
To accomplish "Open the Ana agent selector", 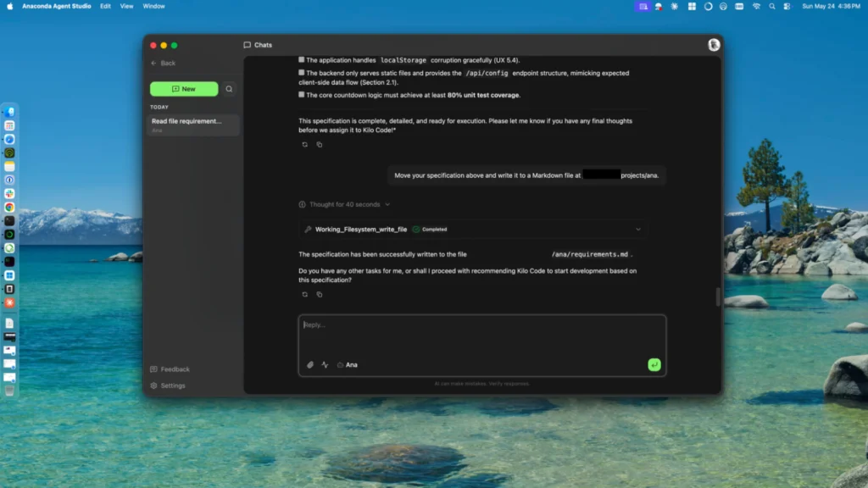I will click(347, 364).
